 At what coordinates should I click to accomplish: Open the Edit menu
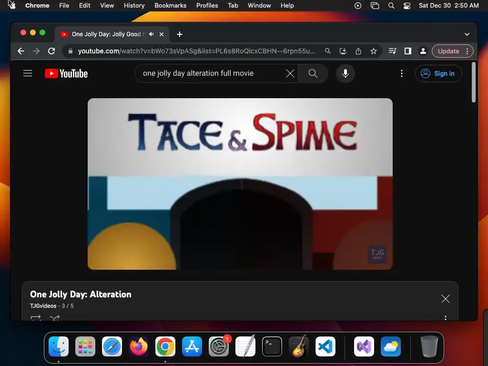click(84, 5)
